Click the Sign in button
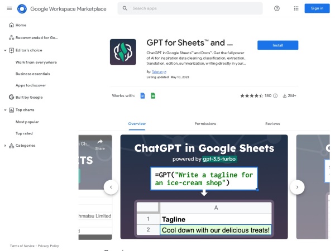This screenshot has width=335, height=251. (317, 8)
